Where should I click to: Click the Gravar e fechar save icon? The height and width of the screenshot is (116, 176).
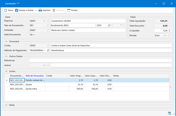(x=17, y=10)
